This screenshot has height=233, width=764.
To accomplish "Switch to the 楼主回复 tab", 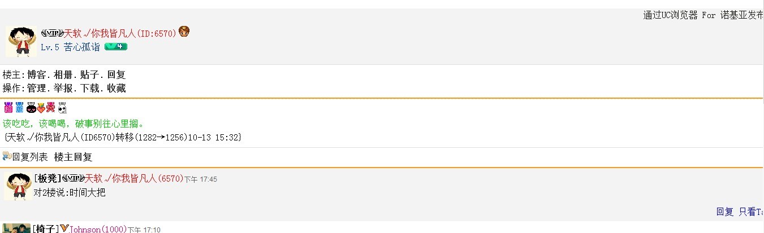I will pos(73,157).
